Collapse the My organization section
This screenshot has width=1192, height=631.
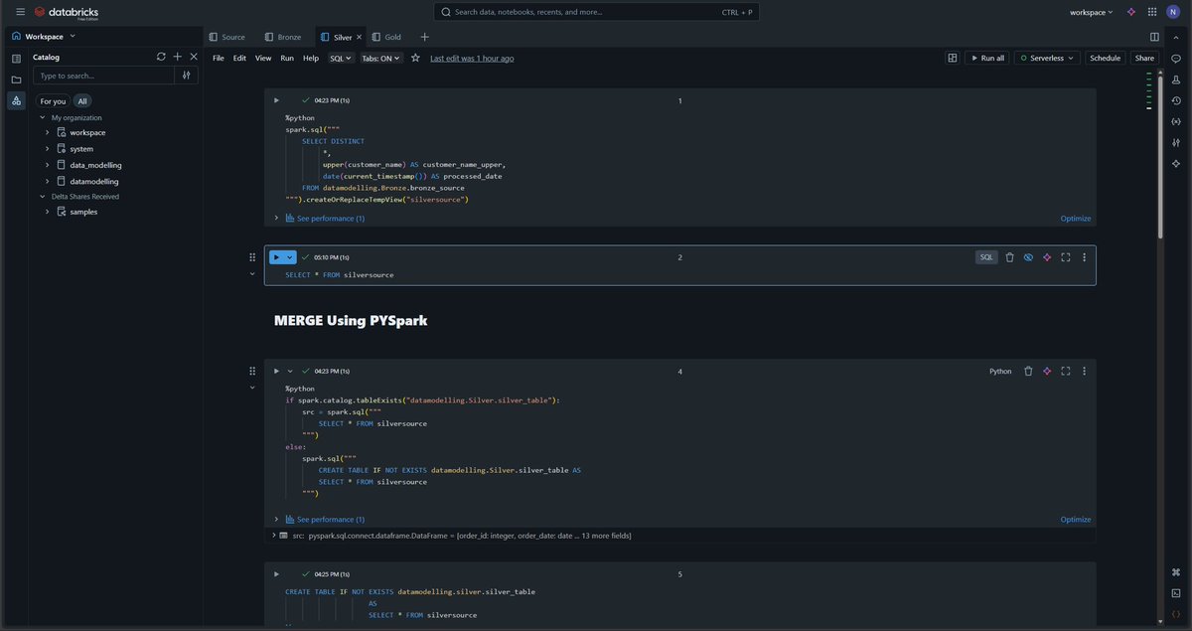tap(42, 117)
